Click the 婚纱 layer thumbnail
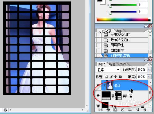The image size is (154, 114). pyautogui.click(x=110, y=85)
